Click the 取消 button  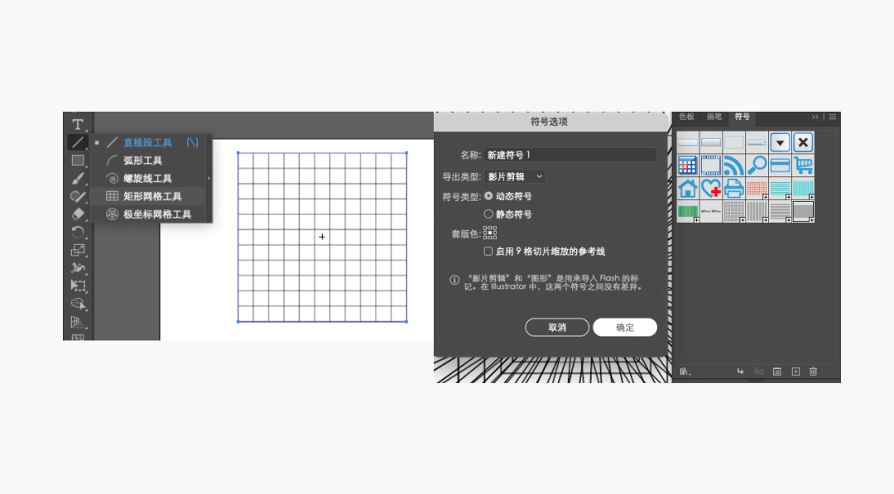(x=557, y=327)
